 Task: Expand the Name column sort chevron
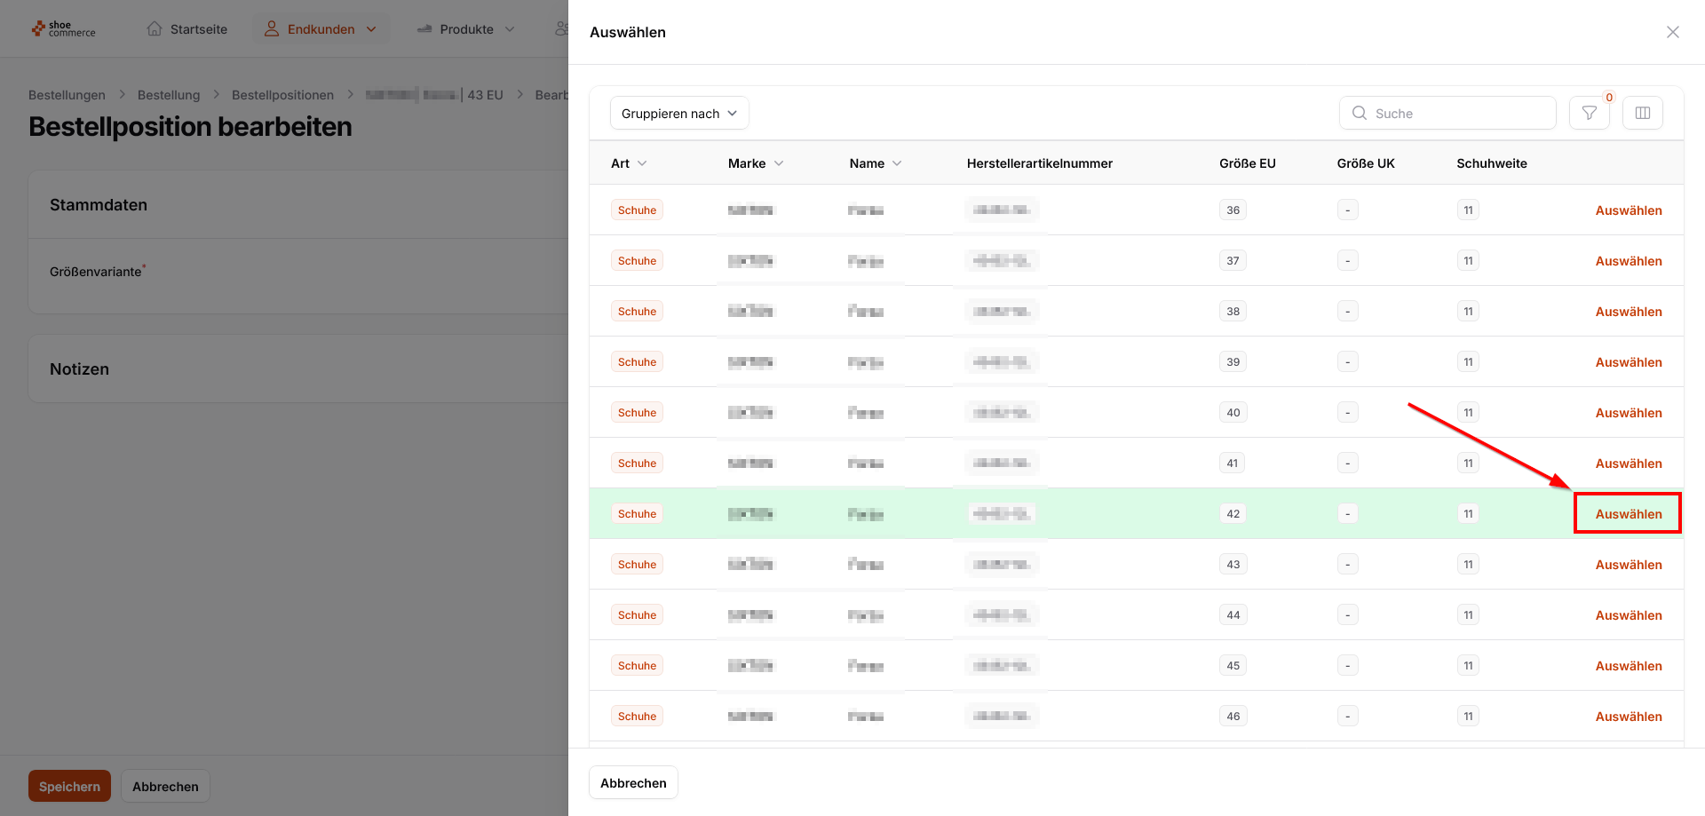tap(897, 163)
